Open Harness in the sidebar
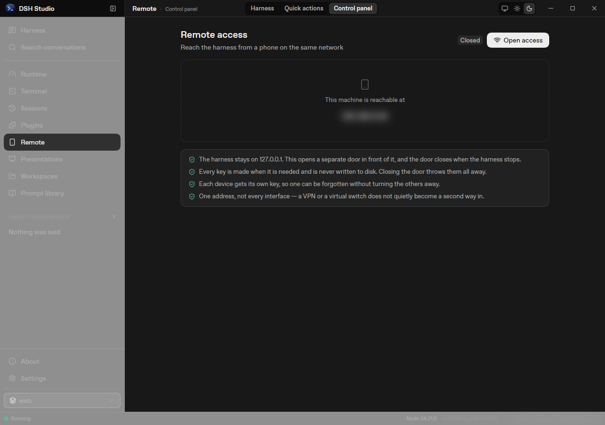 point(62,30)
